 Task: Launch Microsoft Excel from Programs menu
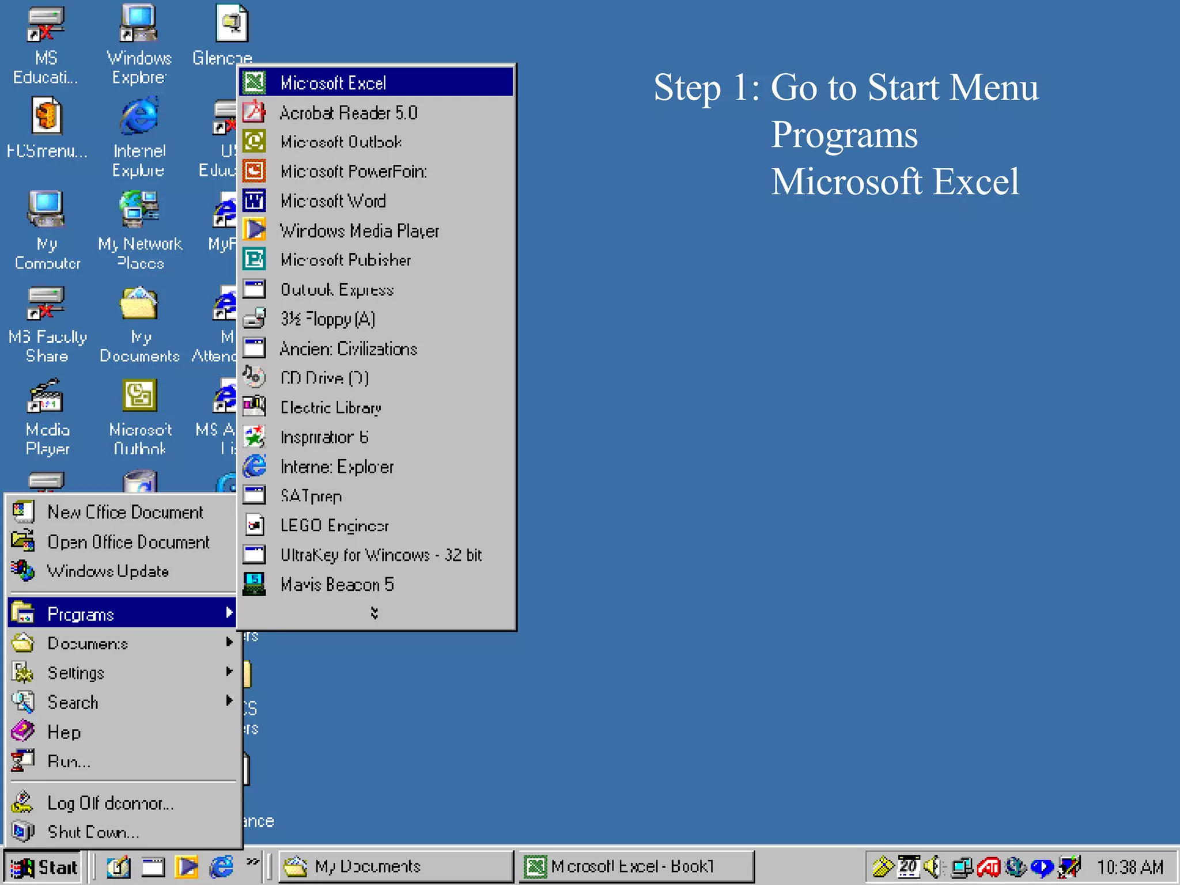coord(332,83)
